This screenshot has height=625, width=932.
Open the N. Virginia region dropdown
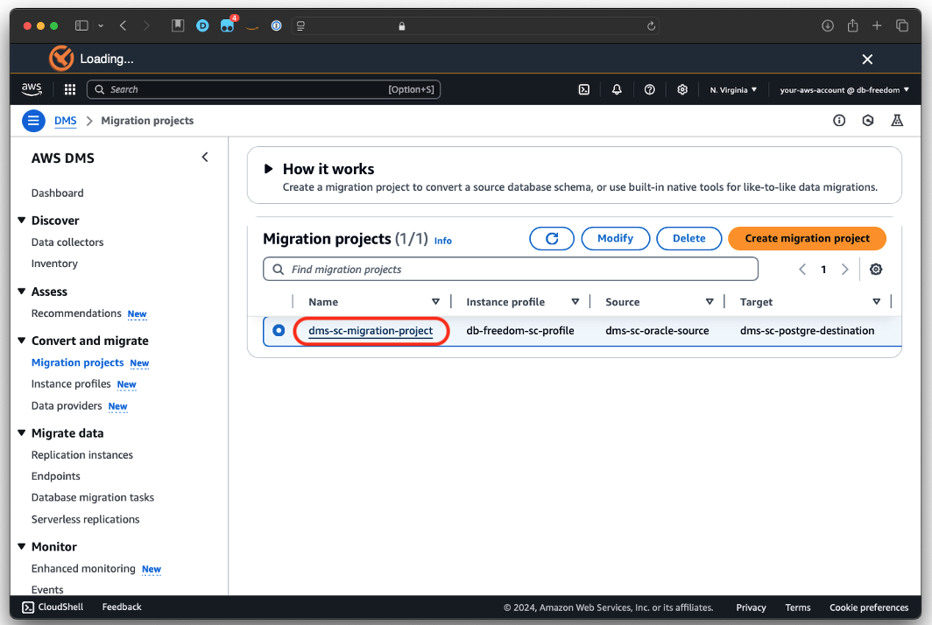(x=733, y=89)
